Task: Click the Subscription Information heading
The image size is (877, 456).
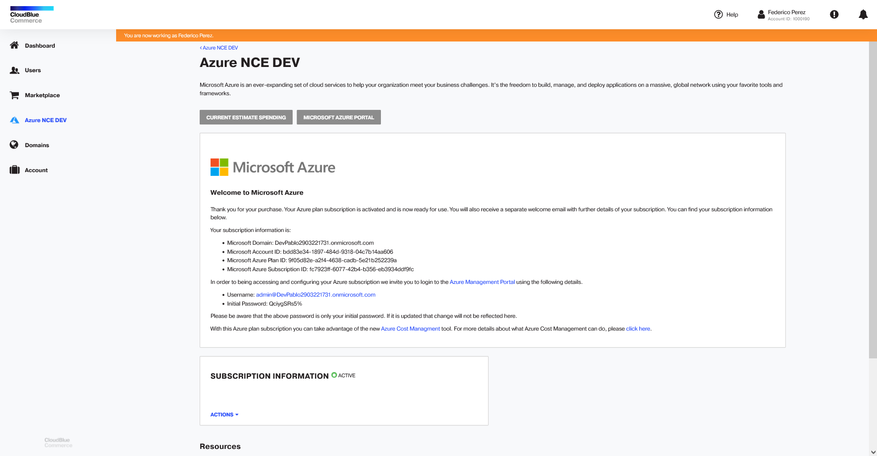Action: 270,376
